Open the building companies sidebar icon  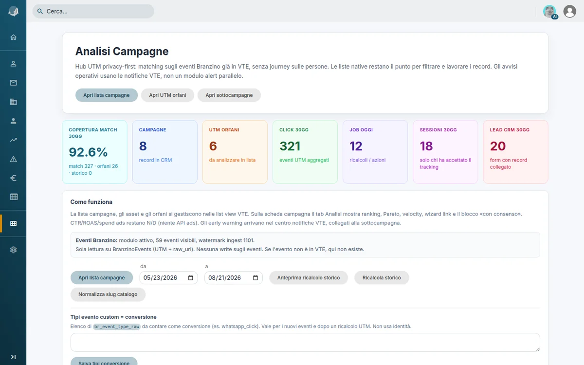coord(13,102)
